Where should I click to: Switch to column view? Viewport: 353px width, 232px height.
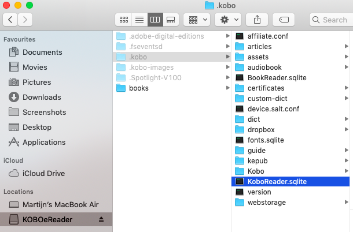tap(155, 20)
